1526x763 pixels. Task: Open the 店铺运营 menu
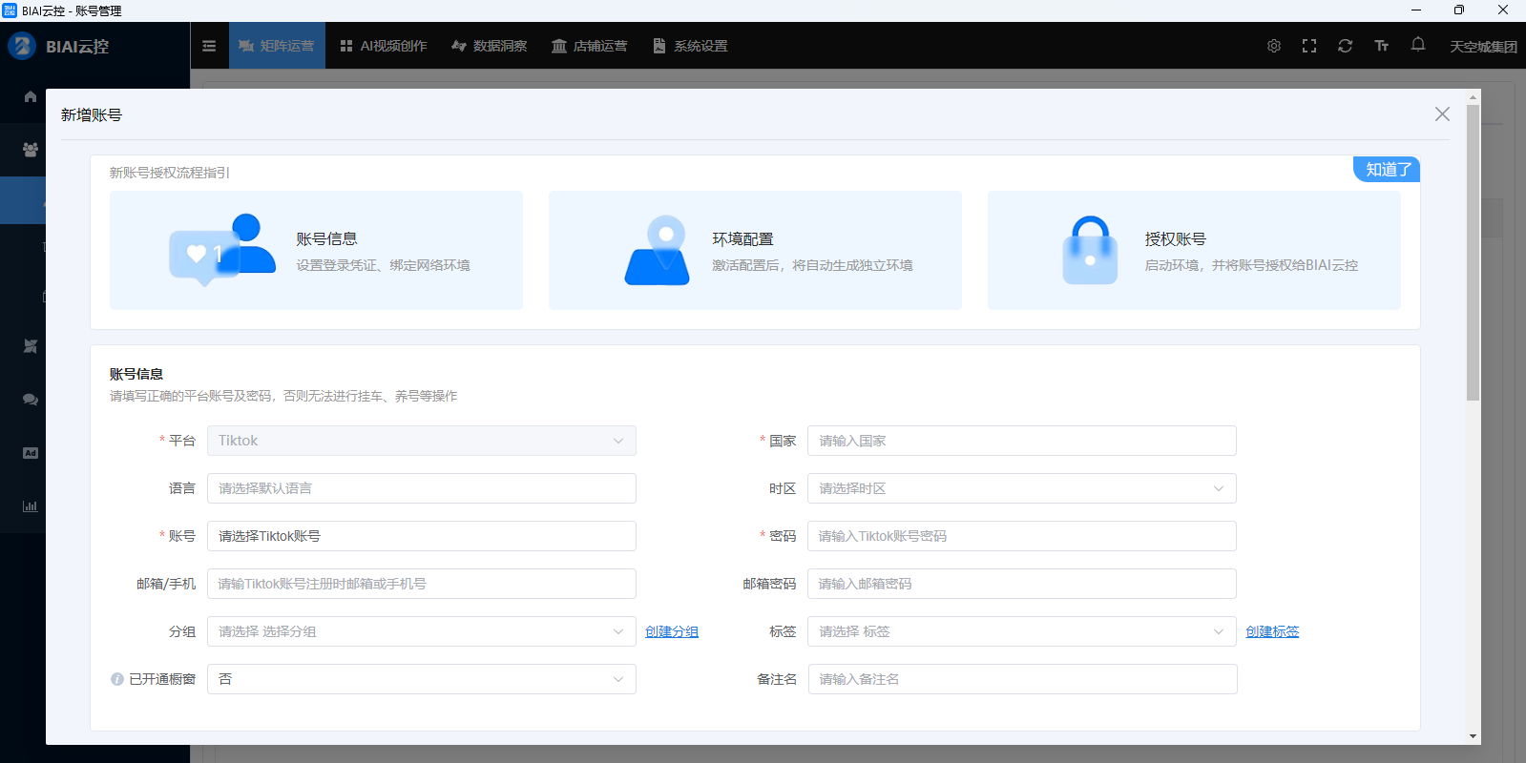(589, 46)
